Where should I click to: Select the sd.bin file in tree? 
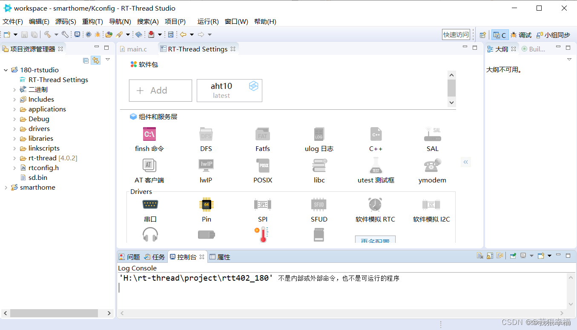coord(34,178)
